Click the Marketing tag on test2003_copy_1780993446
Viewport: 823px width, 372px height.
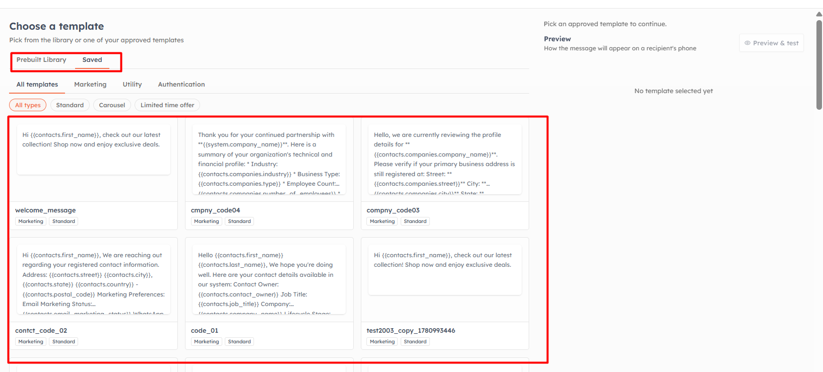382,342
